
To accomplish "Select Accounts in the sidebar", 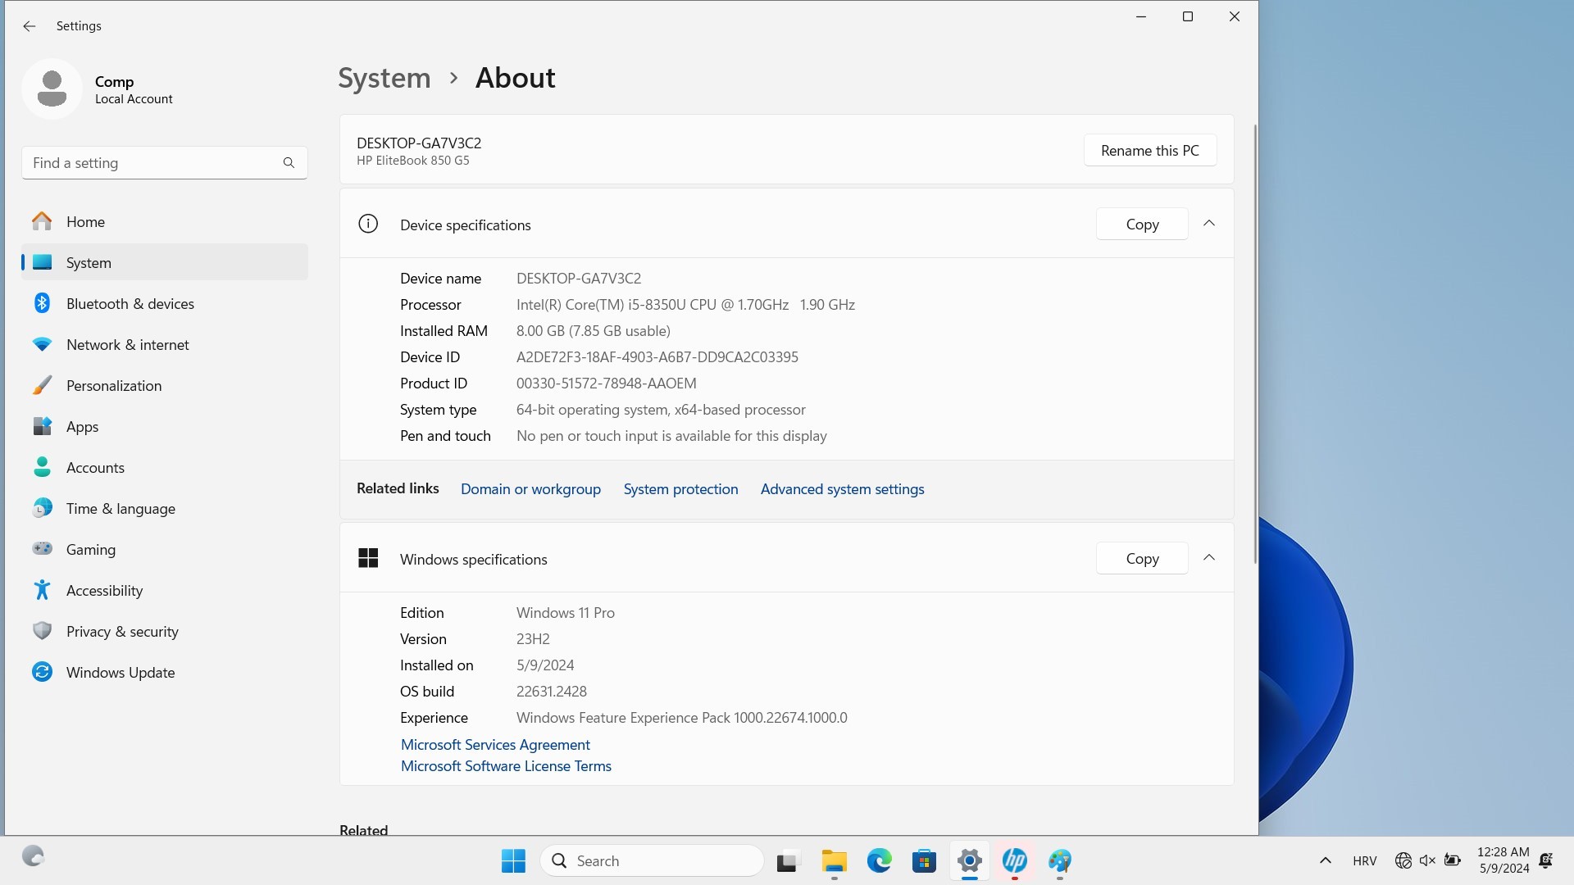I will tap(165, 467).
